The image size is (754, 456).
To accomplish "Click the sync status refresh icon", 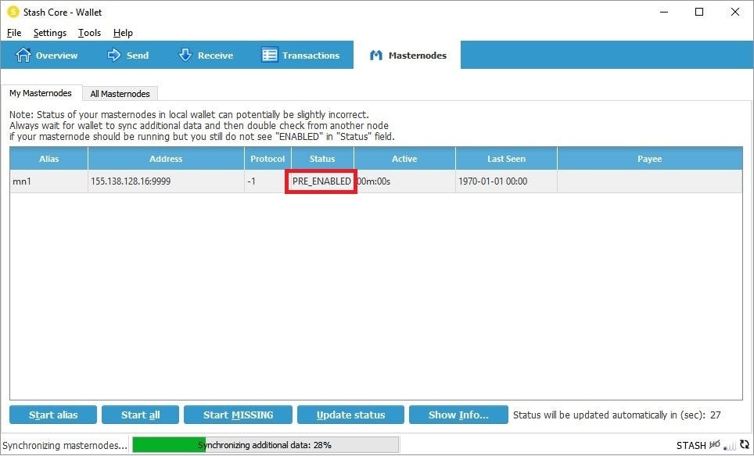I will (x=745, y=445).
